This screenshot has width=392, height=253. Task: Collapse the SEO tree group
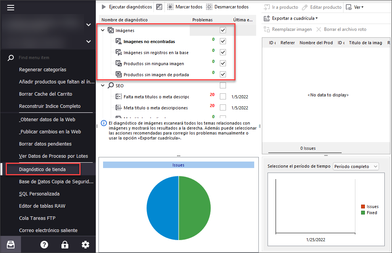[x=103, y=86]
